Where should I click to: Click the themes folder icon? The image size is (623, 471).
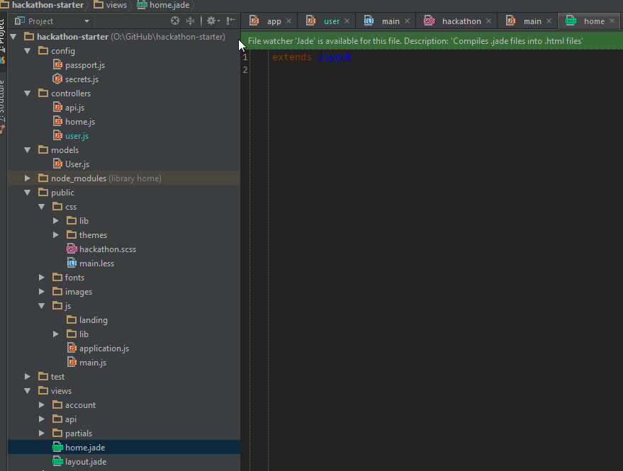pos(72,234)
